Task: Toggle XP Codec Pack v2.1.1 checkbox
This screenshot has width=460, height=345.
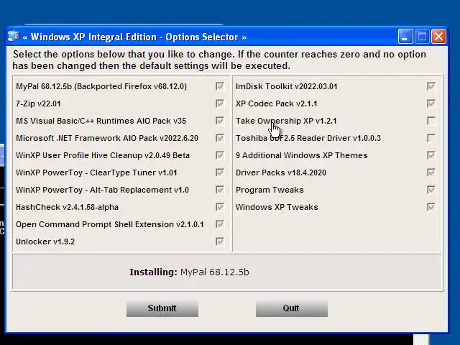Action: click(431, 103)
